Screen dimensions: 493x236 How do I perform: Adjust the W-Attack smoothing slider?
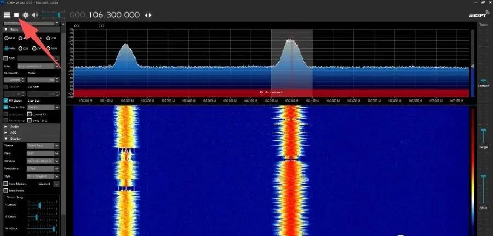click(x=42, y=229)
